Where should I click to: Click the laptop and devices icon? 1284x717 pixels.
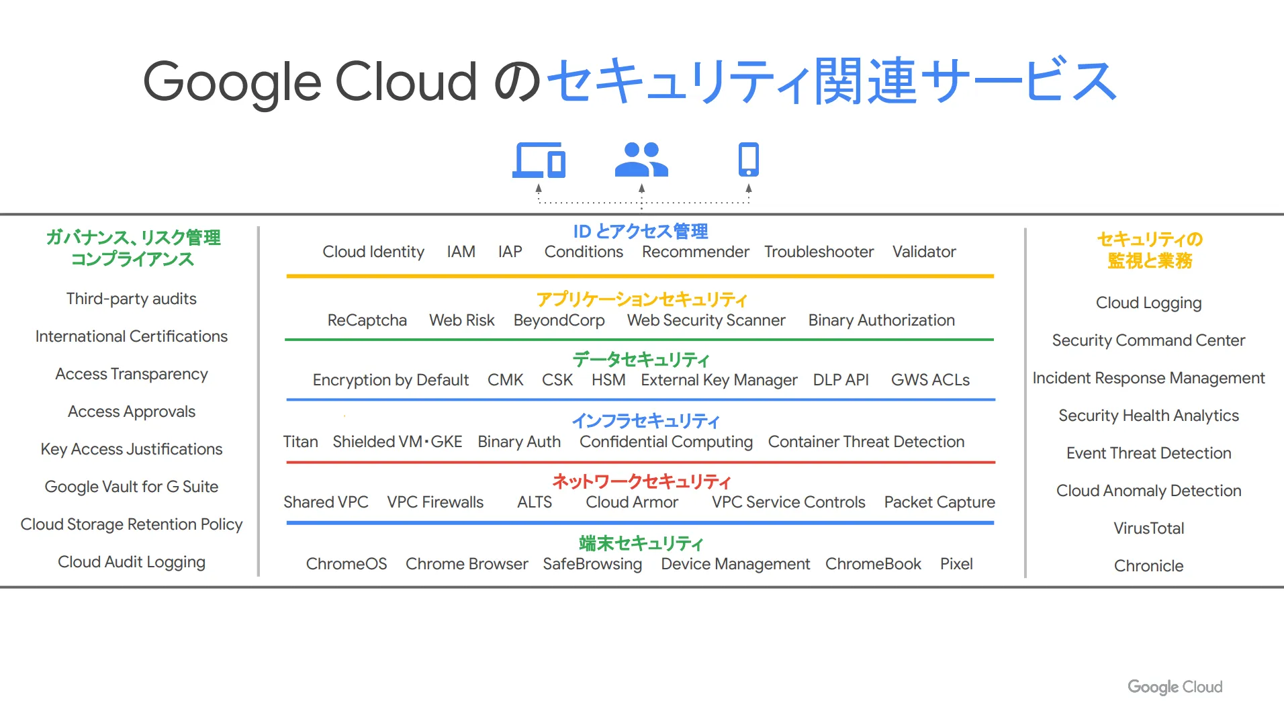click(x=539, y=160)
